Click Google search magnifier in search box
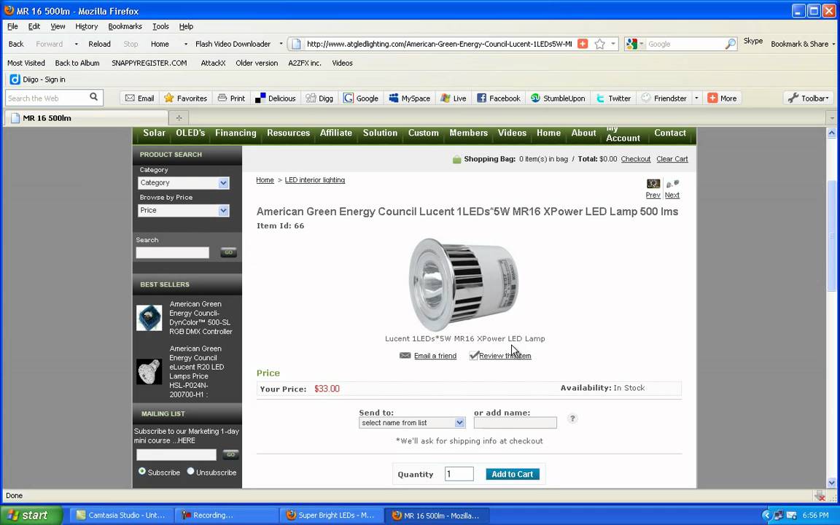 730,44
